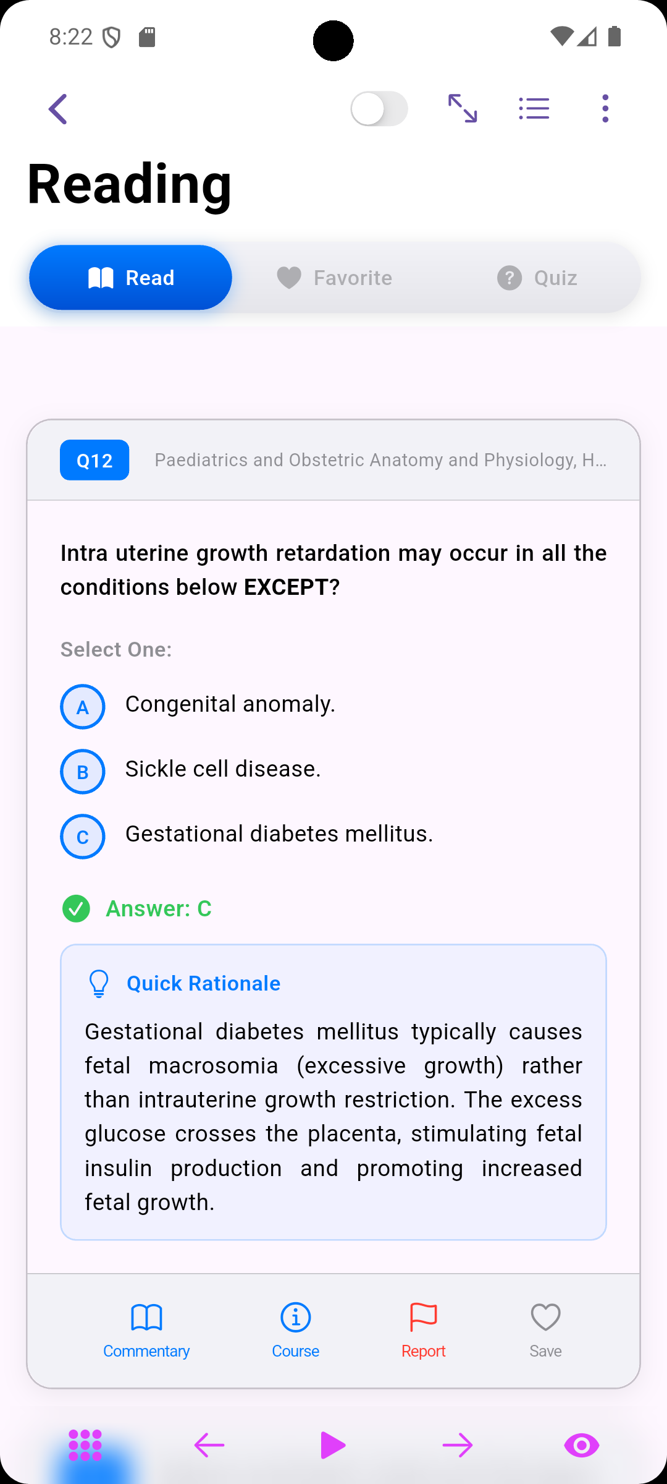Switch to the Favorite tab

[334, 278]
